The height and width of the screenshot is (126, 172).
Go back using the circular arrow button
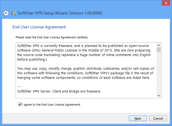6,13
